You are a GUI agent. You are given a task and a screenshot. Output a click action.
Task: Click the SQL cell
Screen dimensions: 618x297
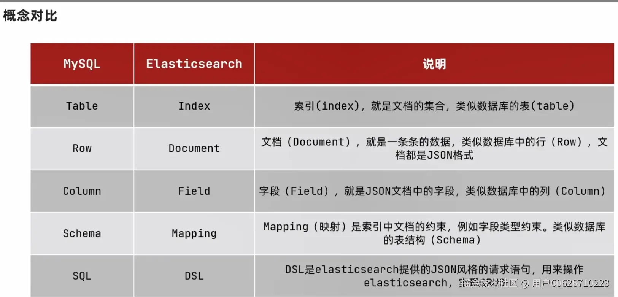coord(82,276)
